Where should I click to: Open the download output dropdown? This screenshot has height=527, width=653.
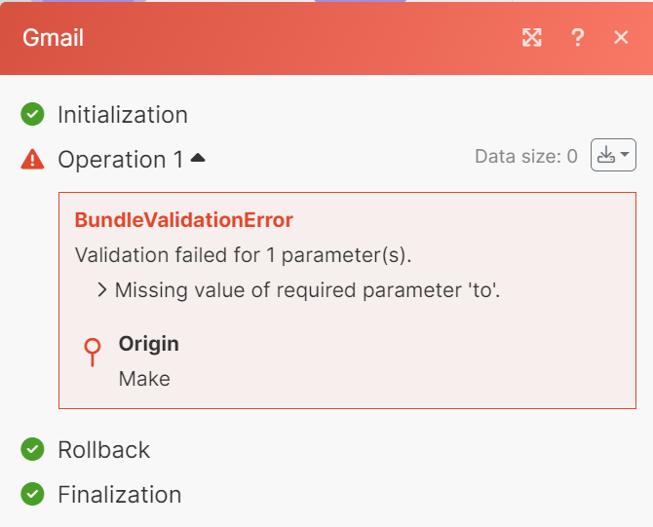coord(613,156)
